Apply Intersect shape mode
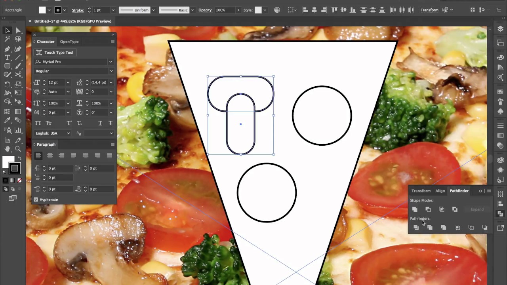 click(x=442, y=209)
